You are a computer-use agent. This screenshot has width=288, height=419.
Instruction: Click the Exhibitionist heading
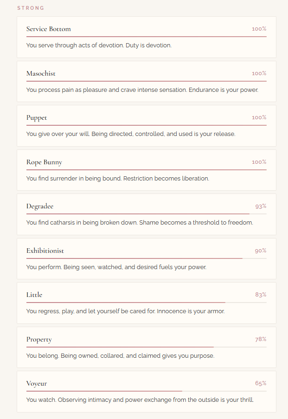pyautogui.click(x=45, y=251)
